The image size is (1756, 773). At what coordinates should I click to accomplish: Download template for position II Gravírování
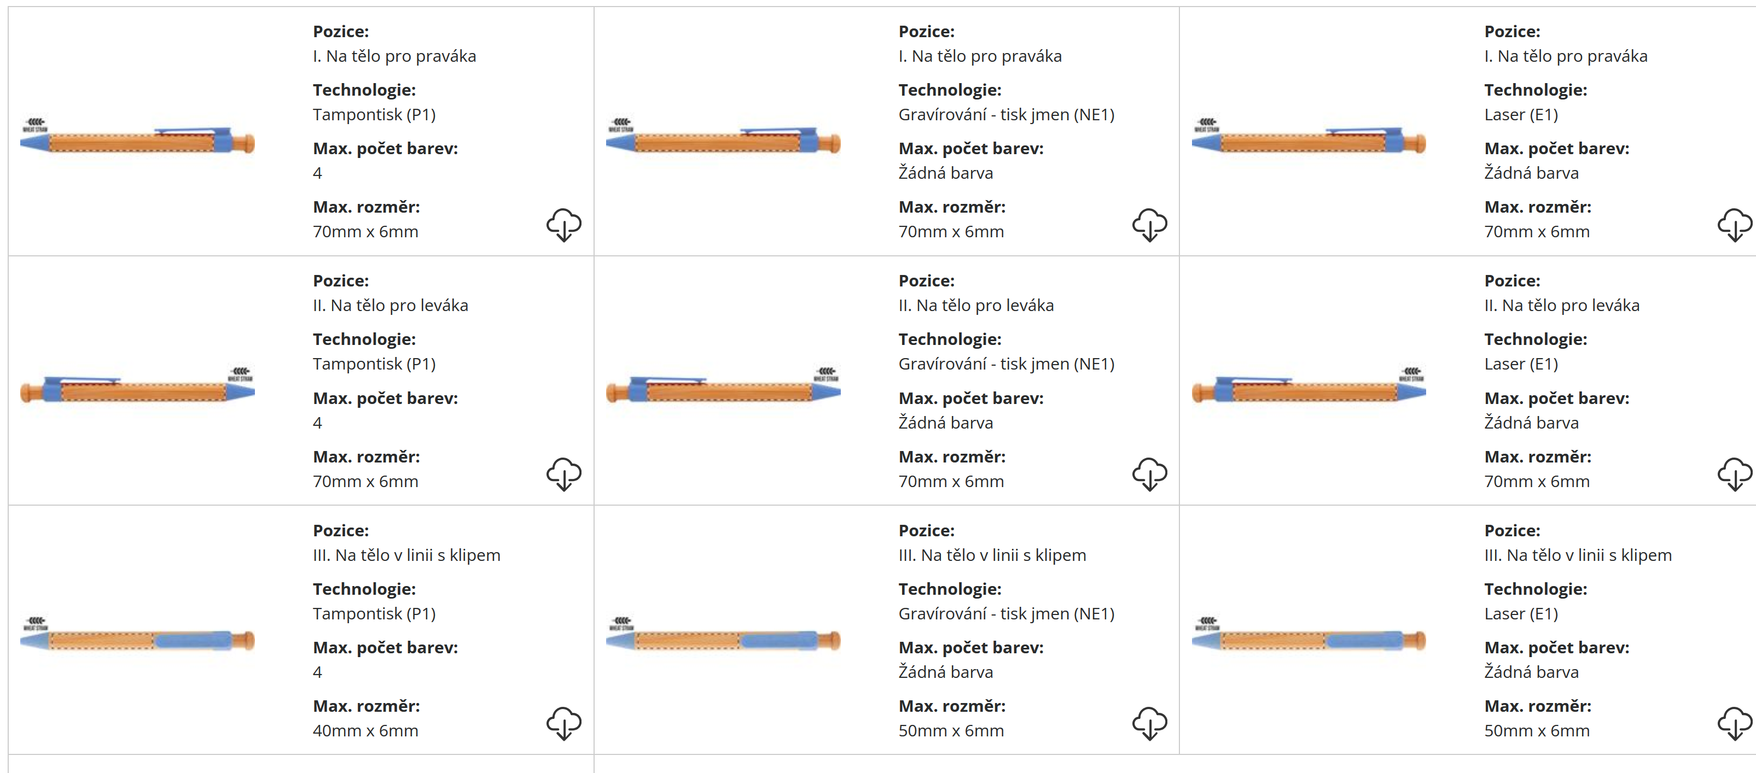coord(1149,474)
